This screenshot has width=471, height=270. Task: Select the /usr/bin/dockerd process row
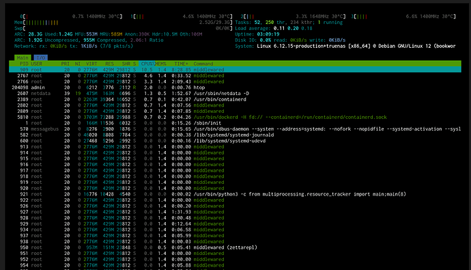235,117
